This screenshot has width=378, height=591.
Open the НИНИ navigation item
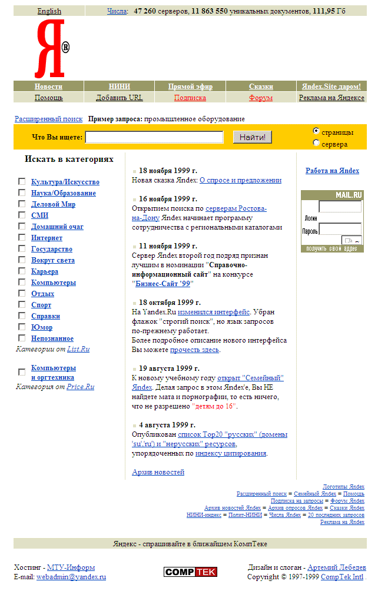[x=119, y=87]
